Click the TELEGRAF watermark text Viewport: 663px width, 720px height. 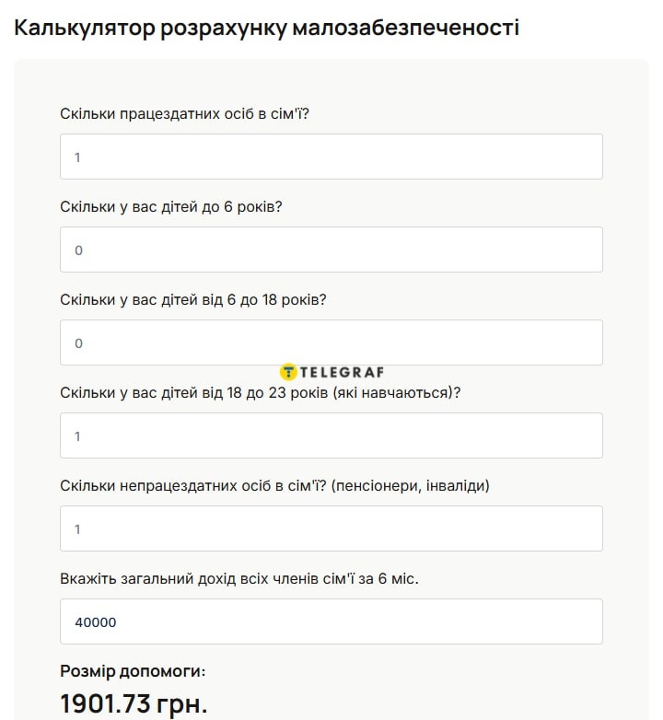pyautogui.click(x=340, y=372)
